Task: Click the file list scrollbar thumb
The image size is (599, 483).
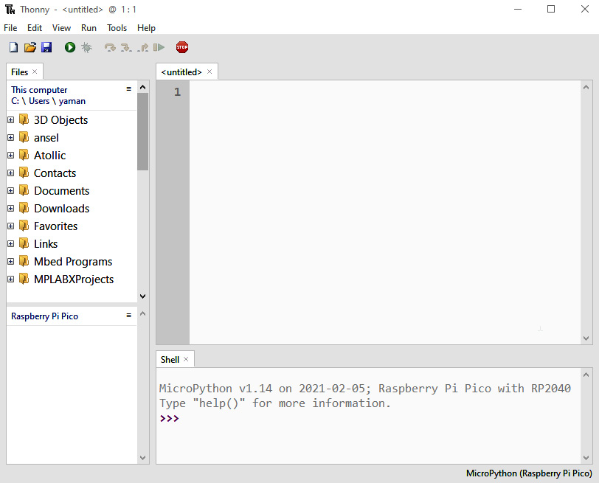Action: (x=143, y=131)
